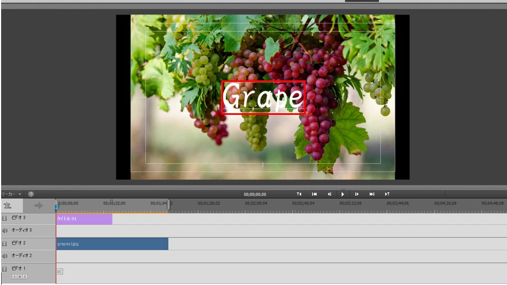Viewport: 507px width, 285px height.
Task: Mute the オーディオ 2 track speaker
Action: pos(4,256)
